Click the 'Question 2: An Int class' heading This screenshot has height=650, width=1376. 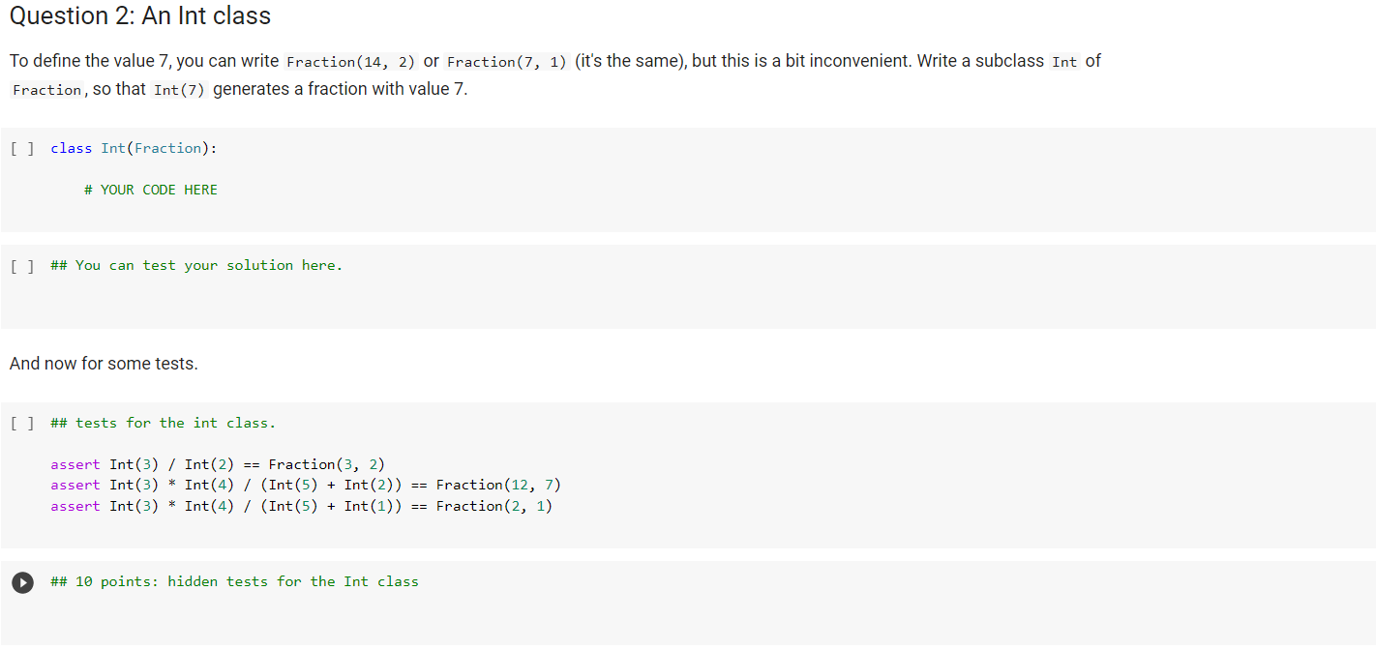point(140,16)
